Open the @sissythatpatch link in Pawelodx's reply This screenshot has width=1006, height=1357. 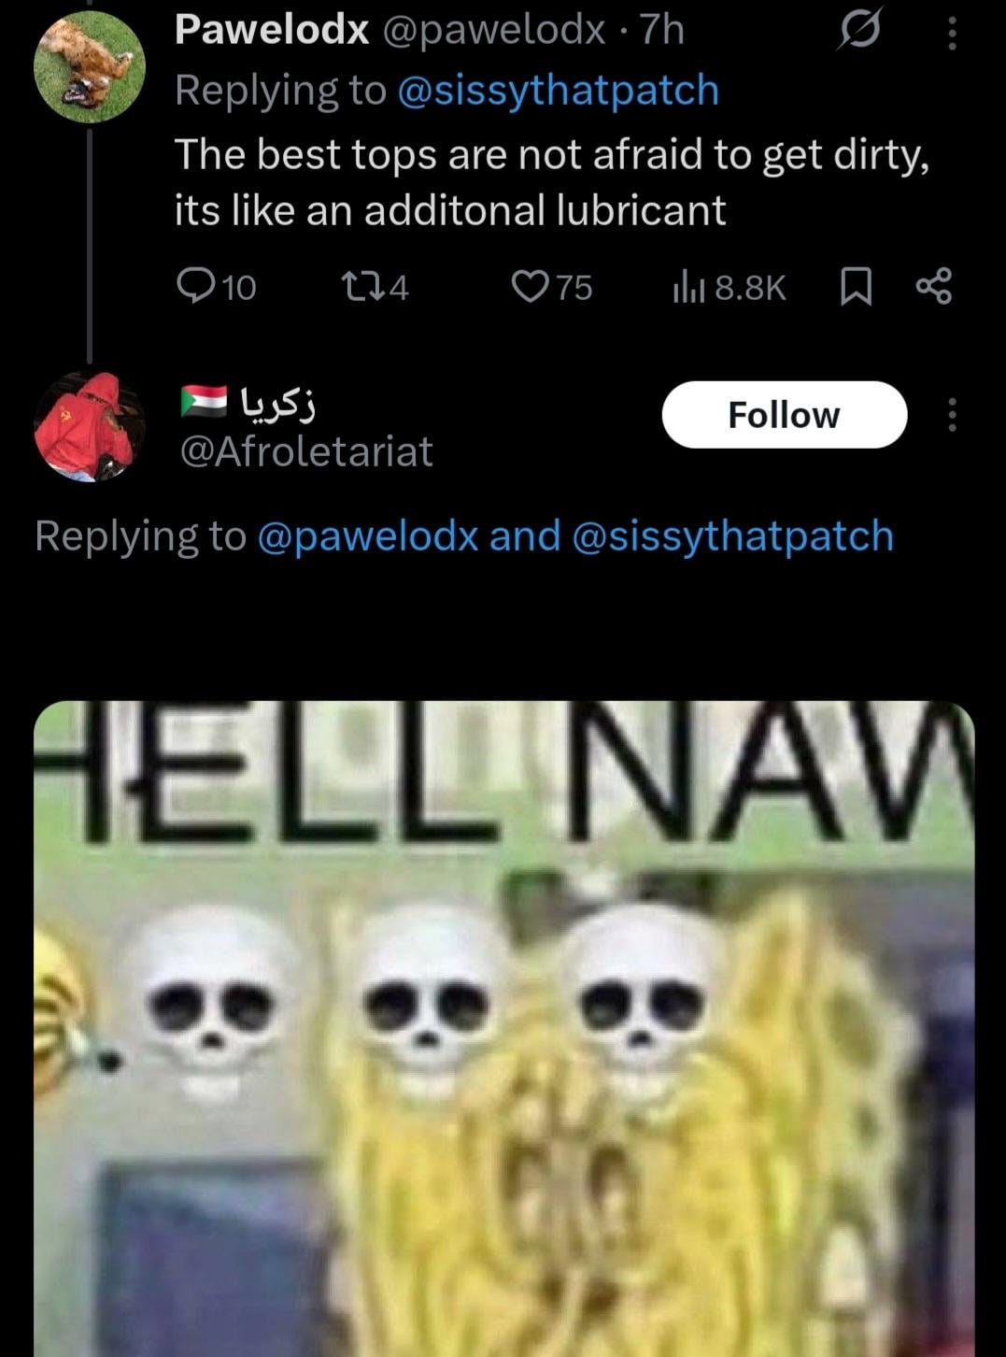pos(559,91)
